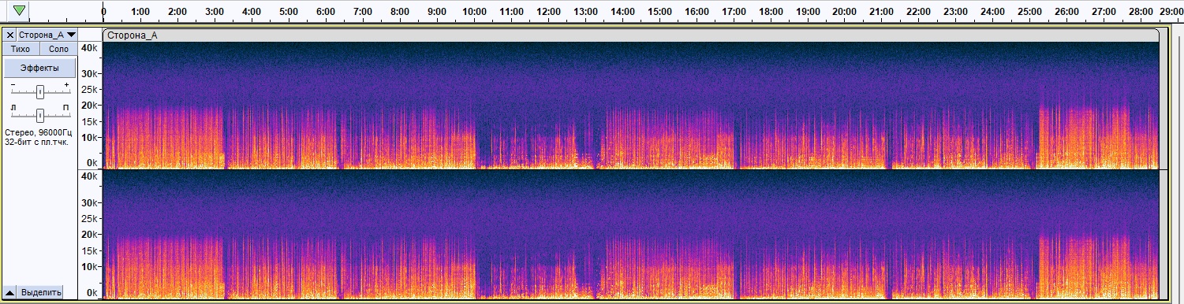Click the 0 mark on the timeline ruler
Viewport: 1184px width, 304px height.
[104, 12]
